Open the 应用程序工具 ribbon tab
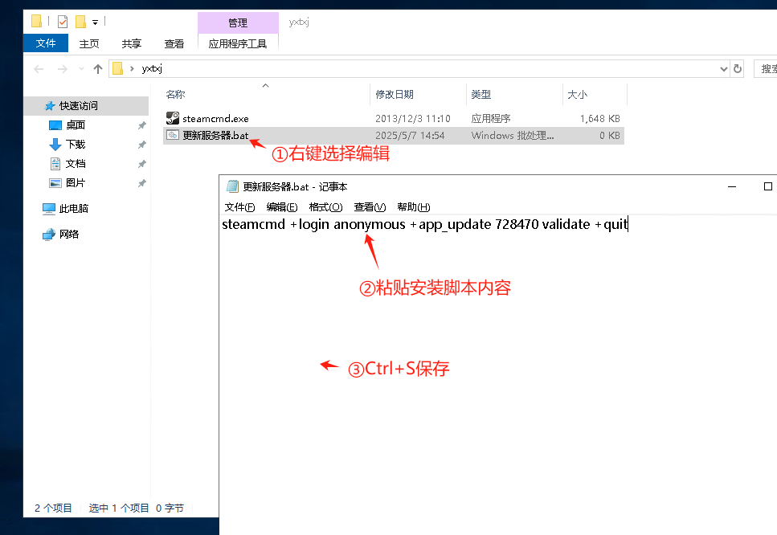The width and height of the screenshot is (777, 535). click(238, 43)
